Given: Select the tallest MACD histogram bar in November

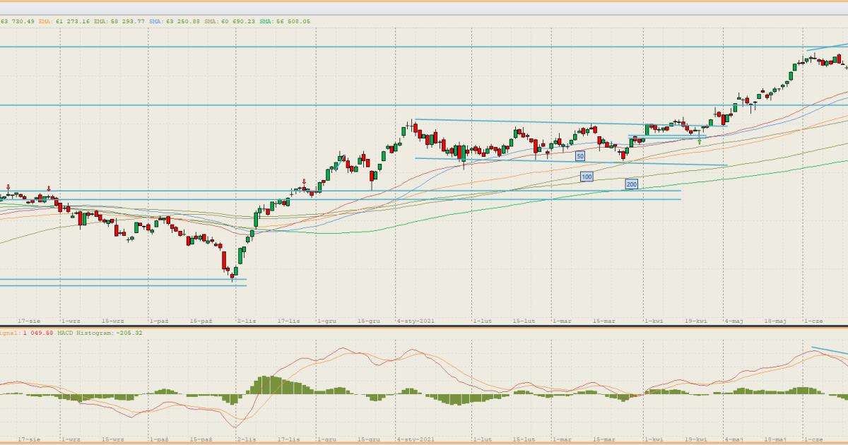Looking at the screenshot, I should [266, 385].
